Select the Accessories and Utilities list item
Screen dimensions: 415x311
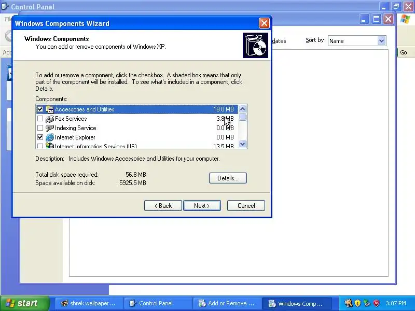pos(137,109)
